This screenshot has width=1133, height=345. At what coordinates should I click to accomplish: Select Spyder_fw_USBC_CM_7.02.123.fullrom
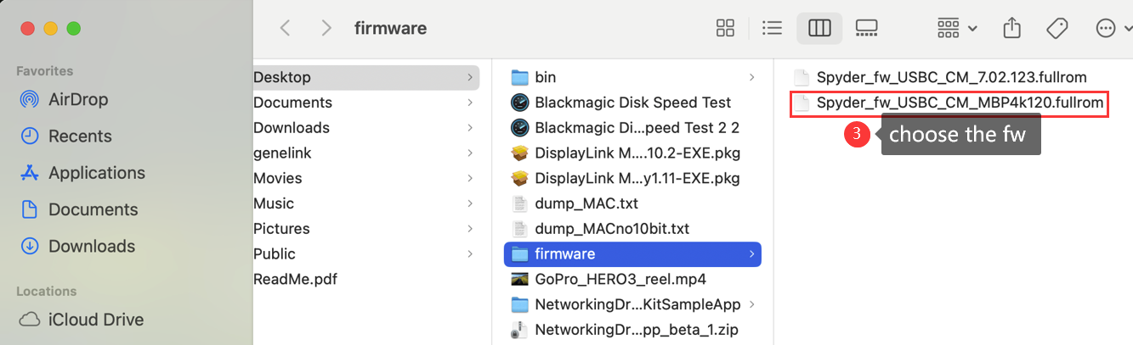coord(951,77)
